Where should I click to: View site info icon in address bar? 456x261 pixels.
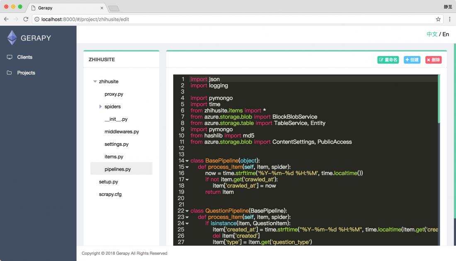(x=37, y=19)
